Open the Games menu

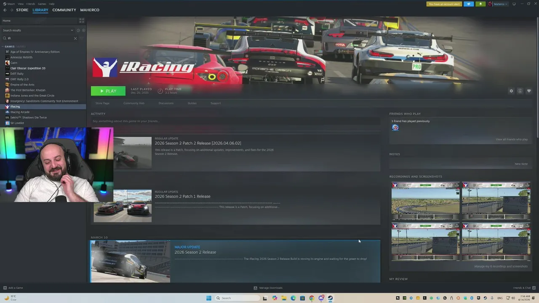(42, 4)
